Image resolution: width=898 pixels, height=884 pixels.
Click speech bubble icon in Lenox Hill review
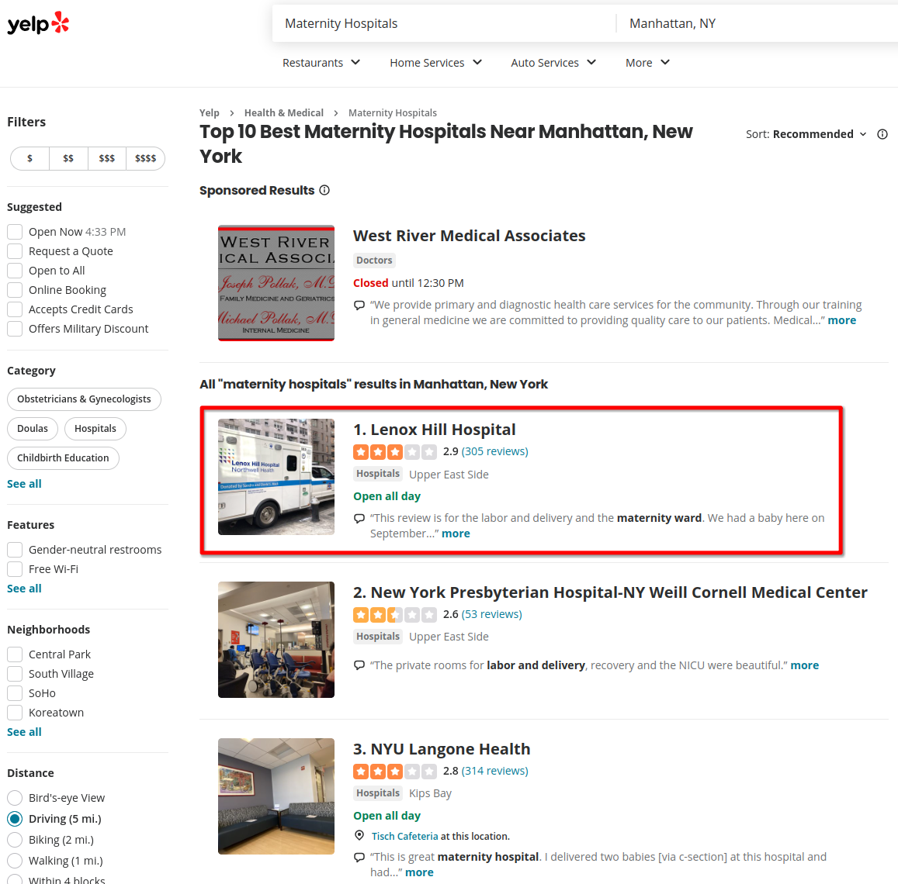[x=359, y=519]
